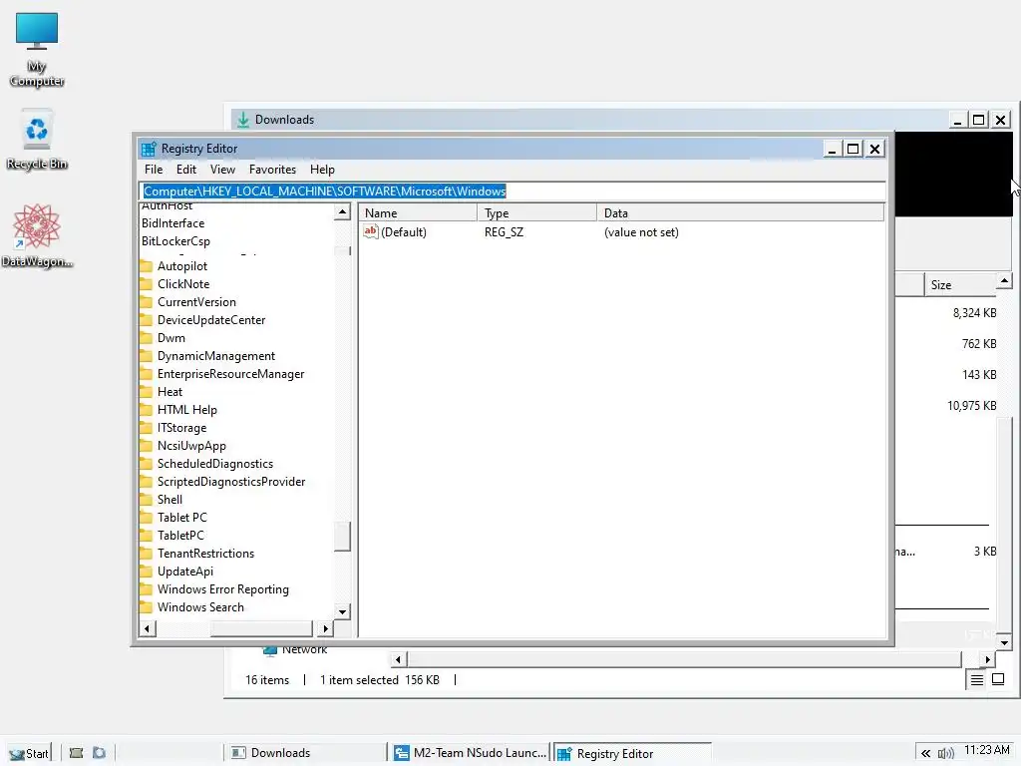Open the Favorites menu
The image size is (1021, 766).
click(272, 170)
